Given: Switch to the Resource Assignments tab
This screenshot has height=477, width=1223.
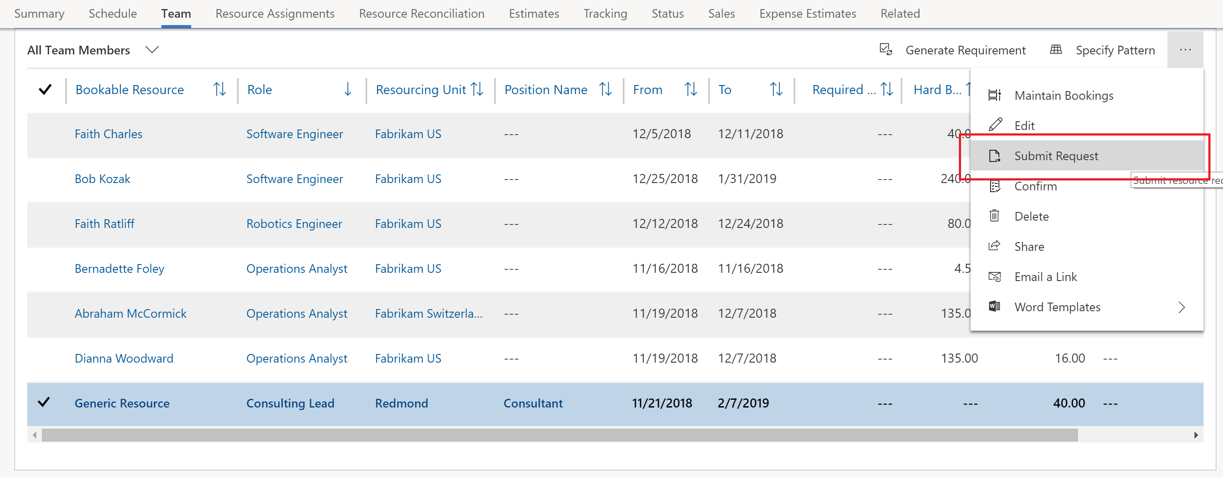Looking at the screenshot, I should [x=275, y=13].
